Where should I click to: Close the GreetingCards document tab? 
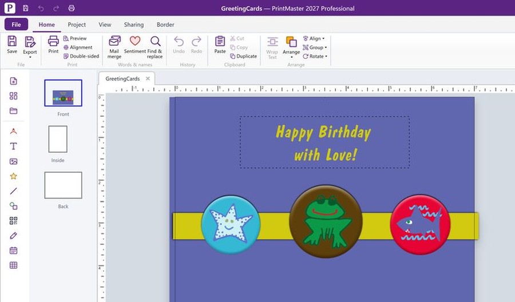(x=148, y=78)
